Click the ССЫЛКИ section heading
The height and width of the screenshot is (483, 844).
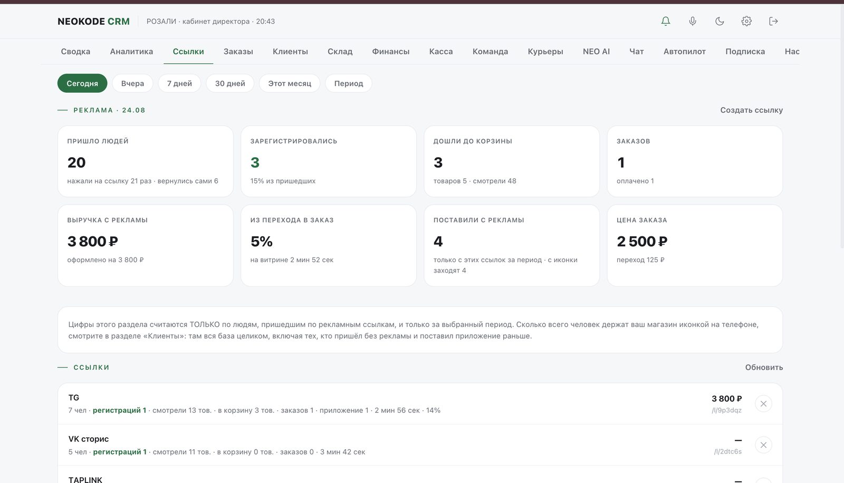(x=91, y=368)
